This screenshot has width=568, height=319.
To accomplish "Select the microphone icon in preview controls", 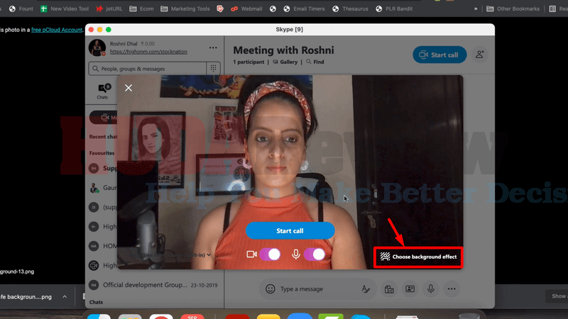I will point(296,254).
